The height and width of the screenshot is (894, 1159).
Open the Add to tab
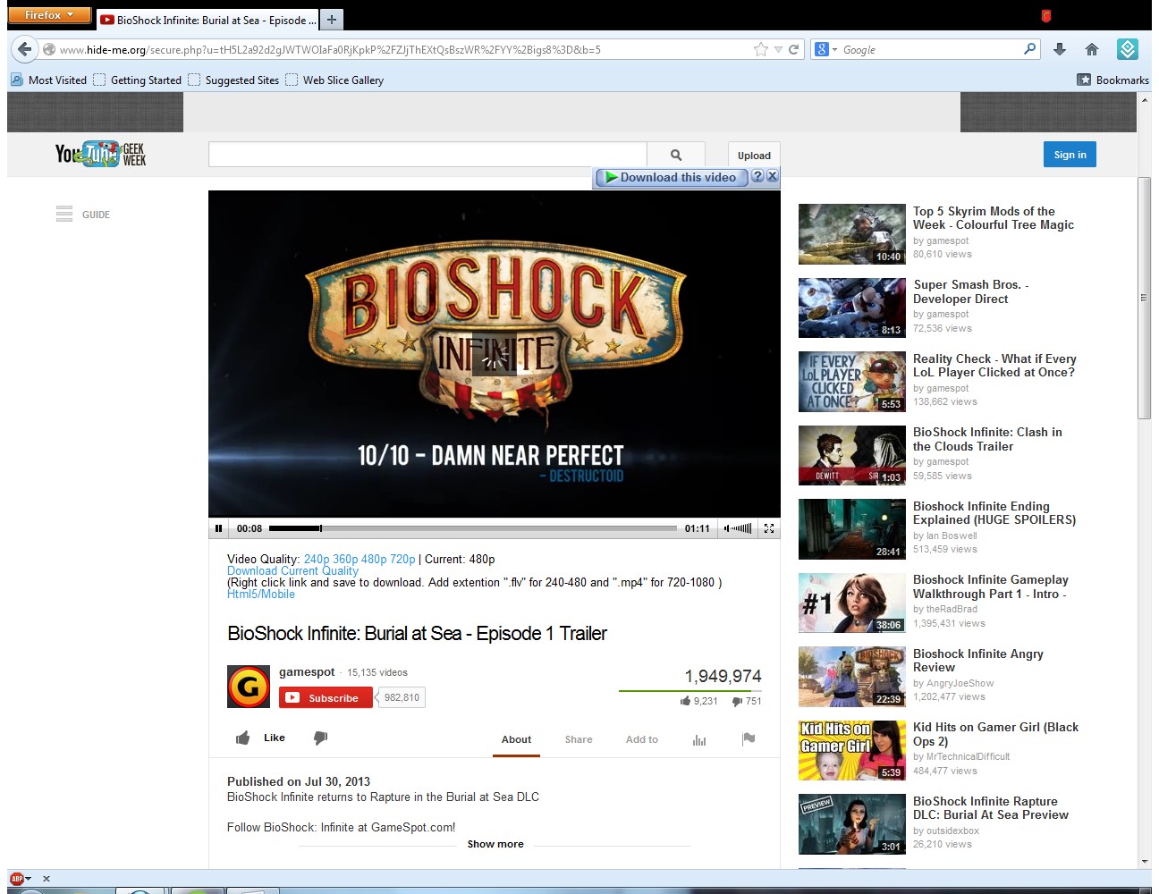642,739
